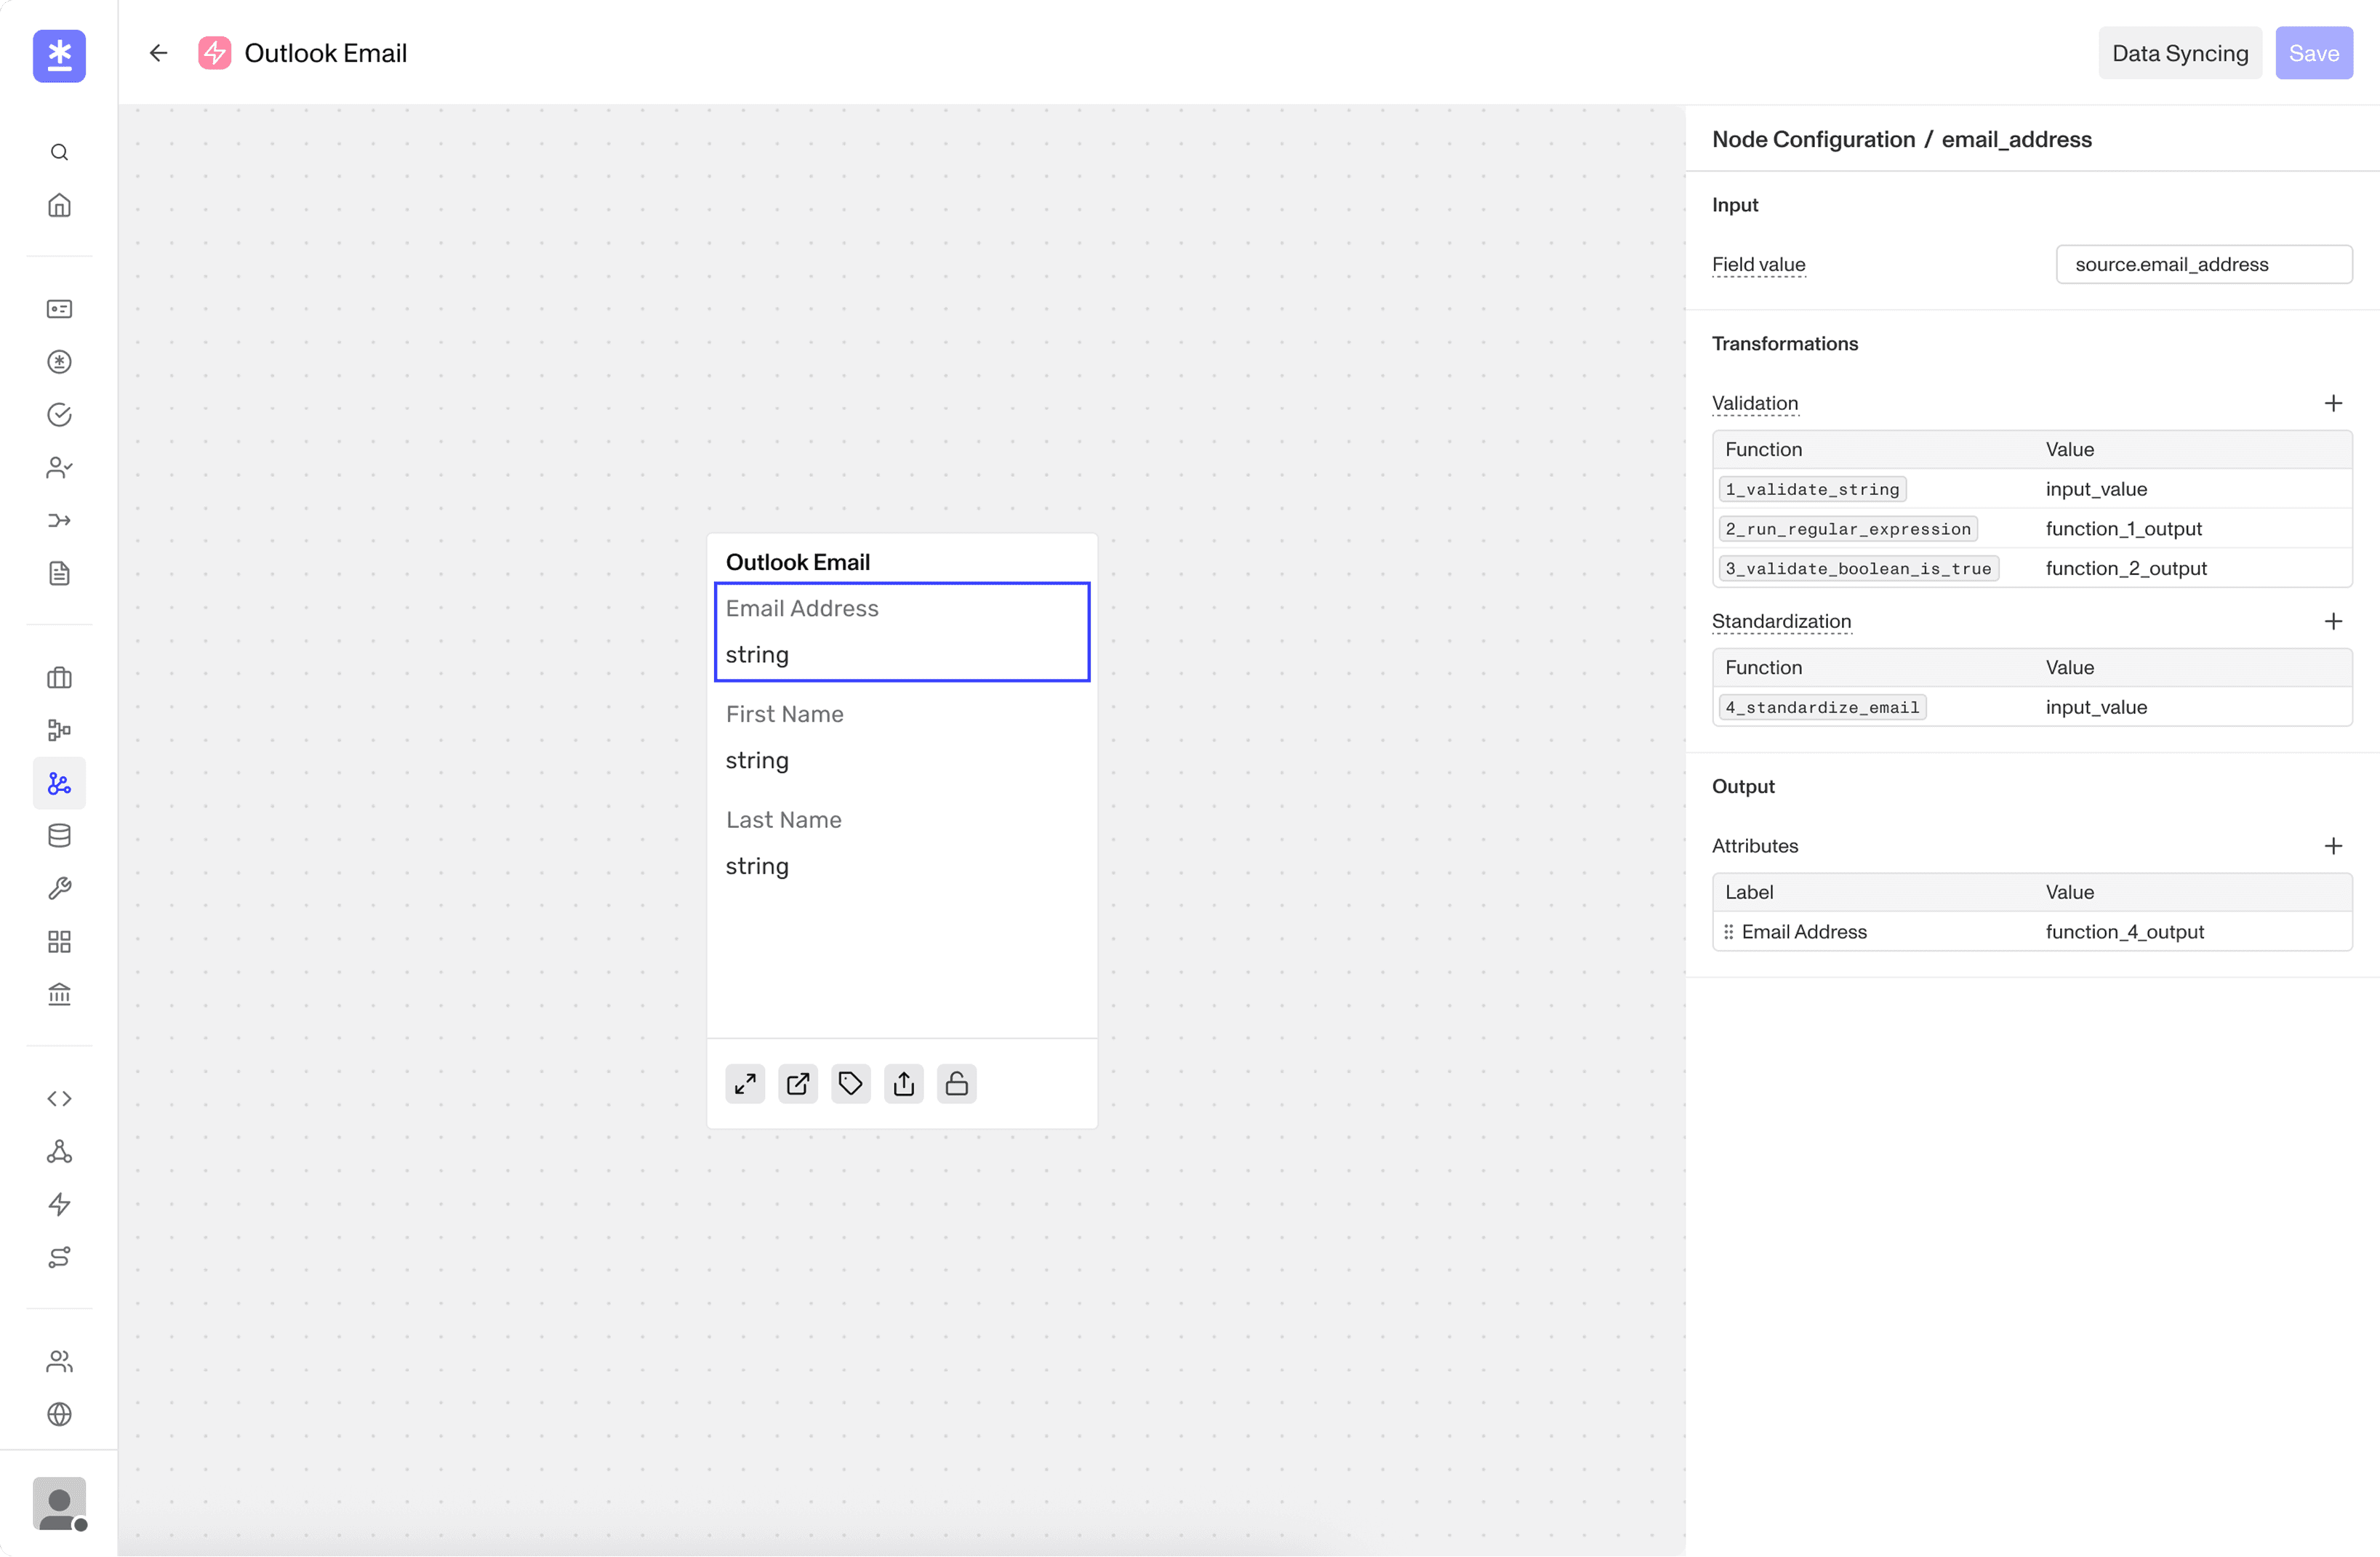Open node in new window icon
The width and height of the screenshot is (2380, 1557).
pos(798,1083)
